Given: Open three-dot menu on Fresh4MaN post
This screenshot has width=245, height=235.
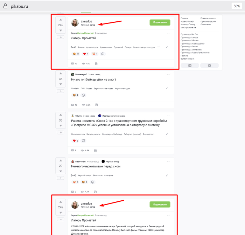Looking at the screenshot, I should [168, 161].
